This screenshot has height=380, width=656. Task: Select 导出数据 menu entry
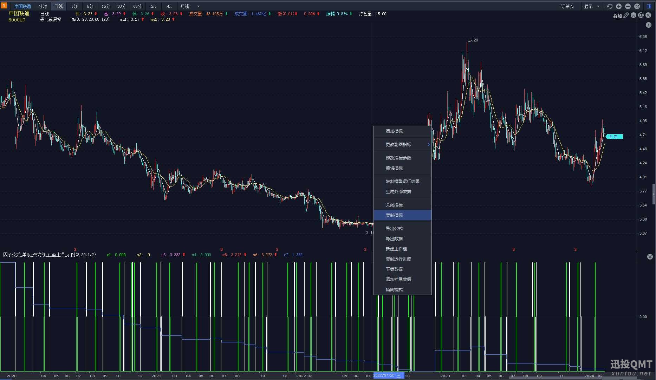(403, 239)
